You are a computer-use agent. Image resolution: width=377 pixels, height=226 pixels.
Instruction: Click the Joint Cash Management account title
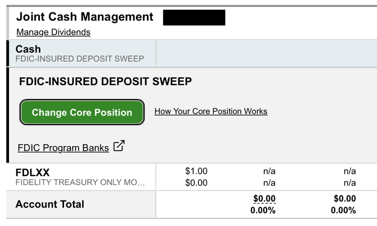click(85, 17)
